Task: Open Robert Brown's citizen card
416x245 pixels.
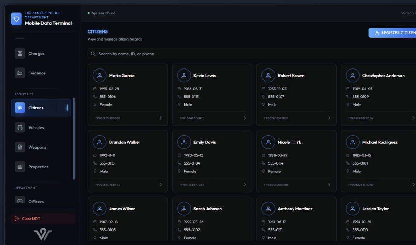Action: coord(296,95)
